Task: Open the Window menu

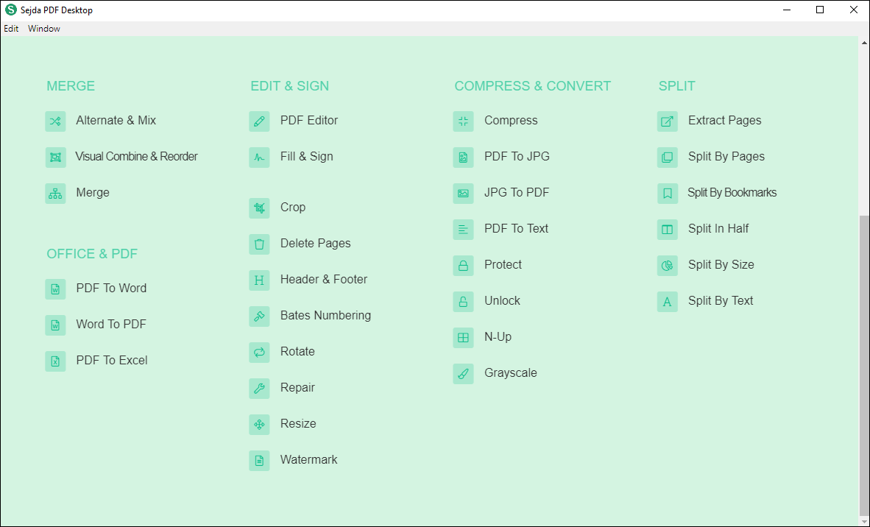Action: 44,29
